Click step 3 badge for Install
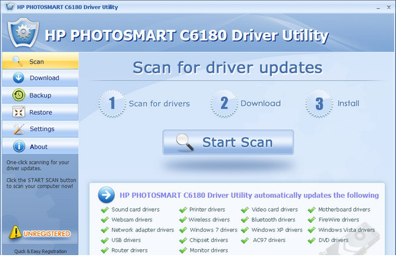Image resolution: width=396 pixels, height=265 pixels. 319,103
